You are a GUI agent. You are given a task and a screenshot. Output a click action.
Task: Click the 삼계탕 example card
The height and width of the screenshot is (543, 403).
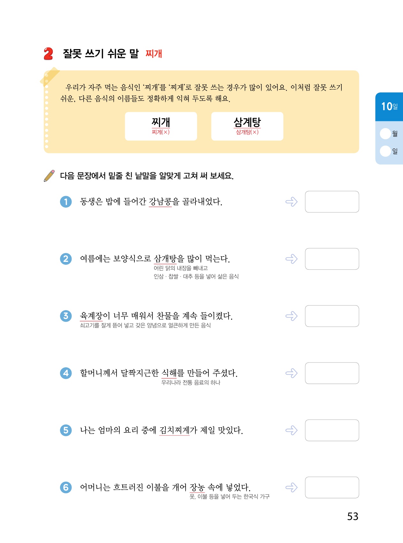[x=247, y=126]
